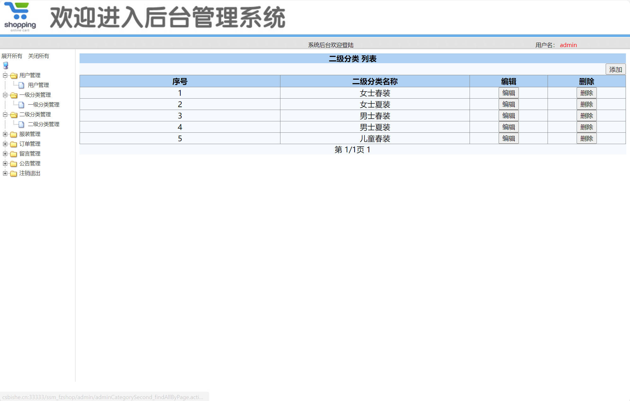Collapse the 用户管理 tree branch
This screenshot has width=630, height=401.
[x=5, y=75]
